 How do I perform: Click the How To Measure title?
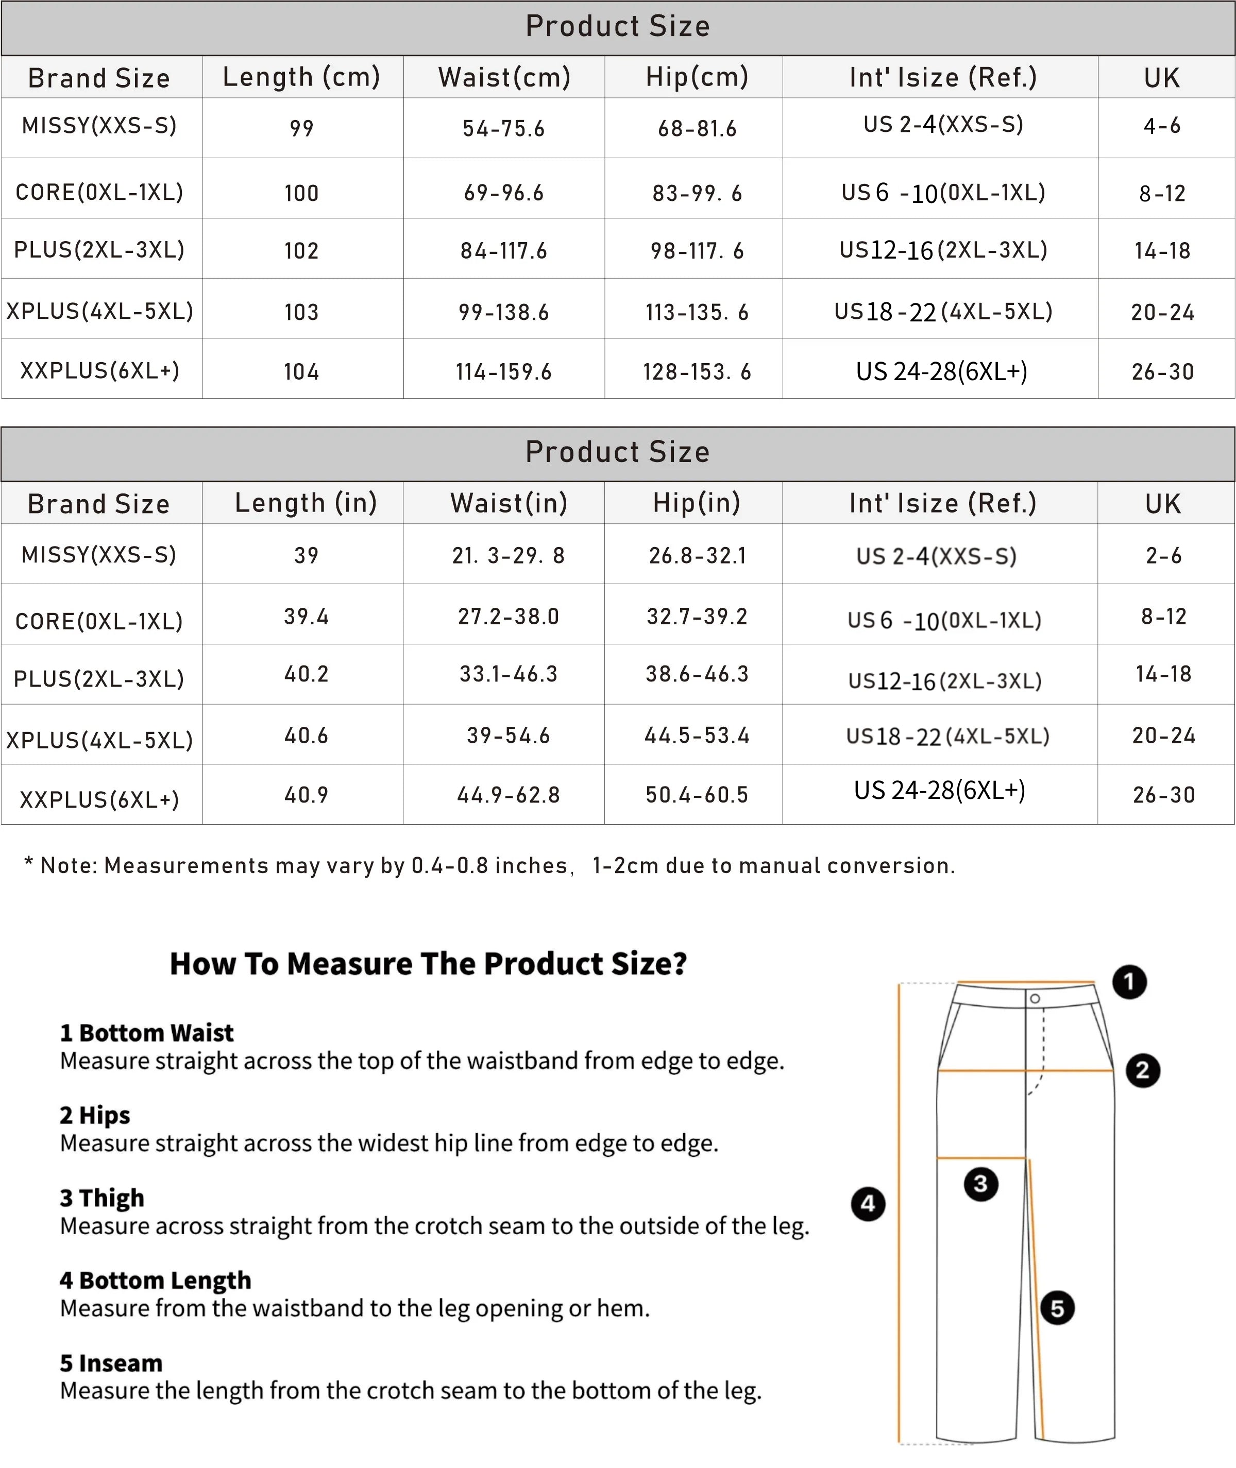pos(428,964)
